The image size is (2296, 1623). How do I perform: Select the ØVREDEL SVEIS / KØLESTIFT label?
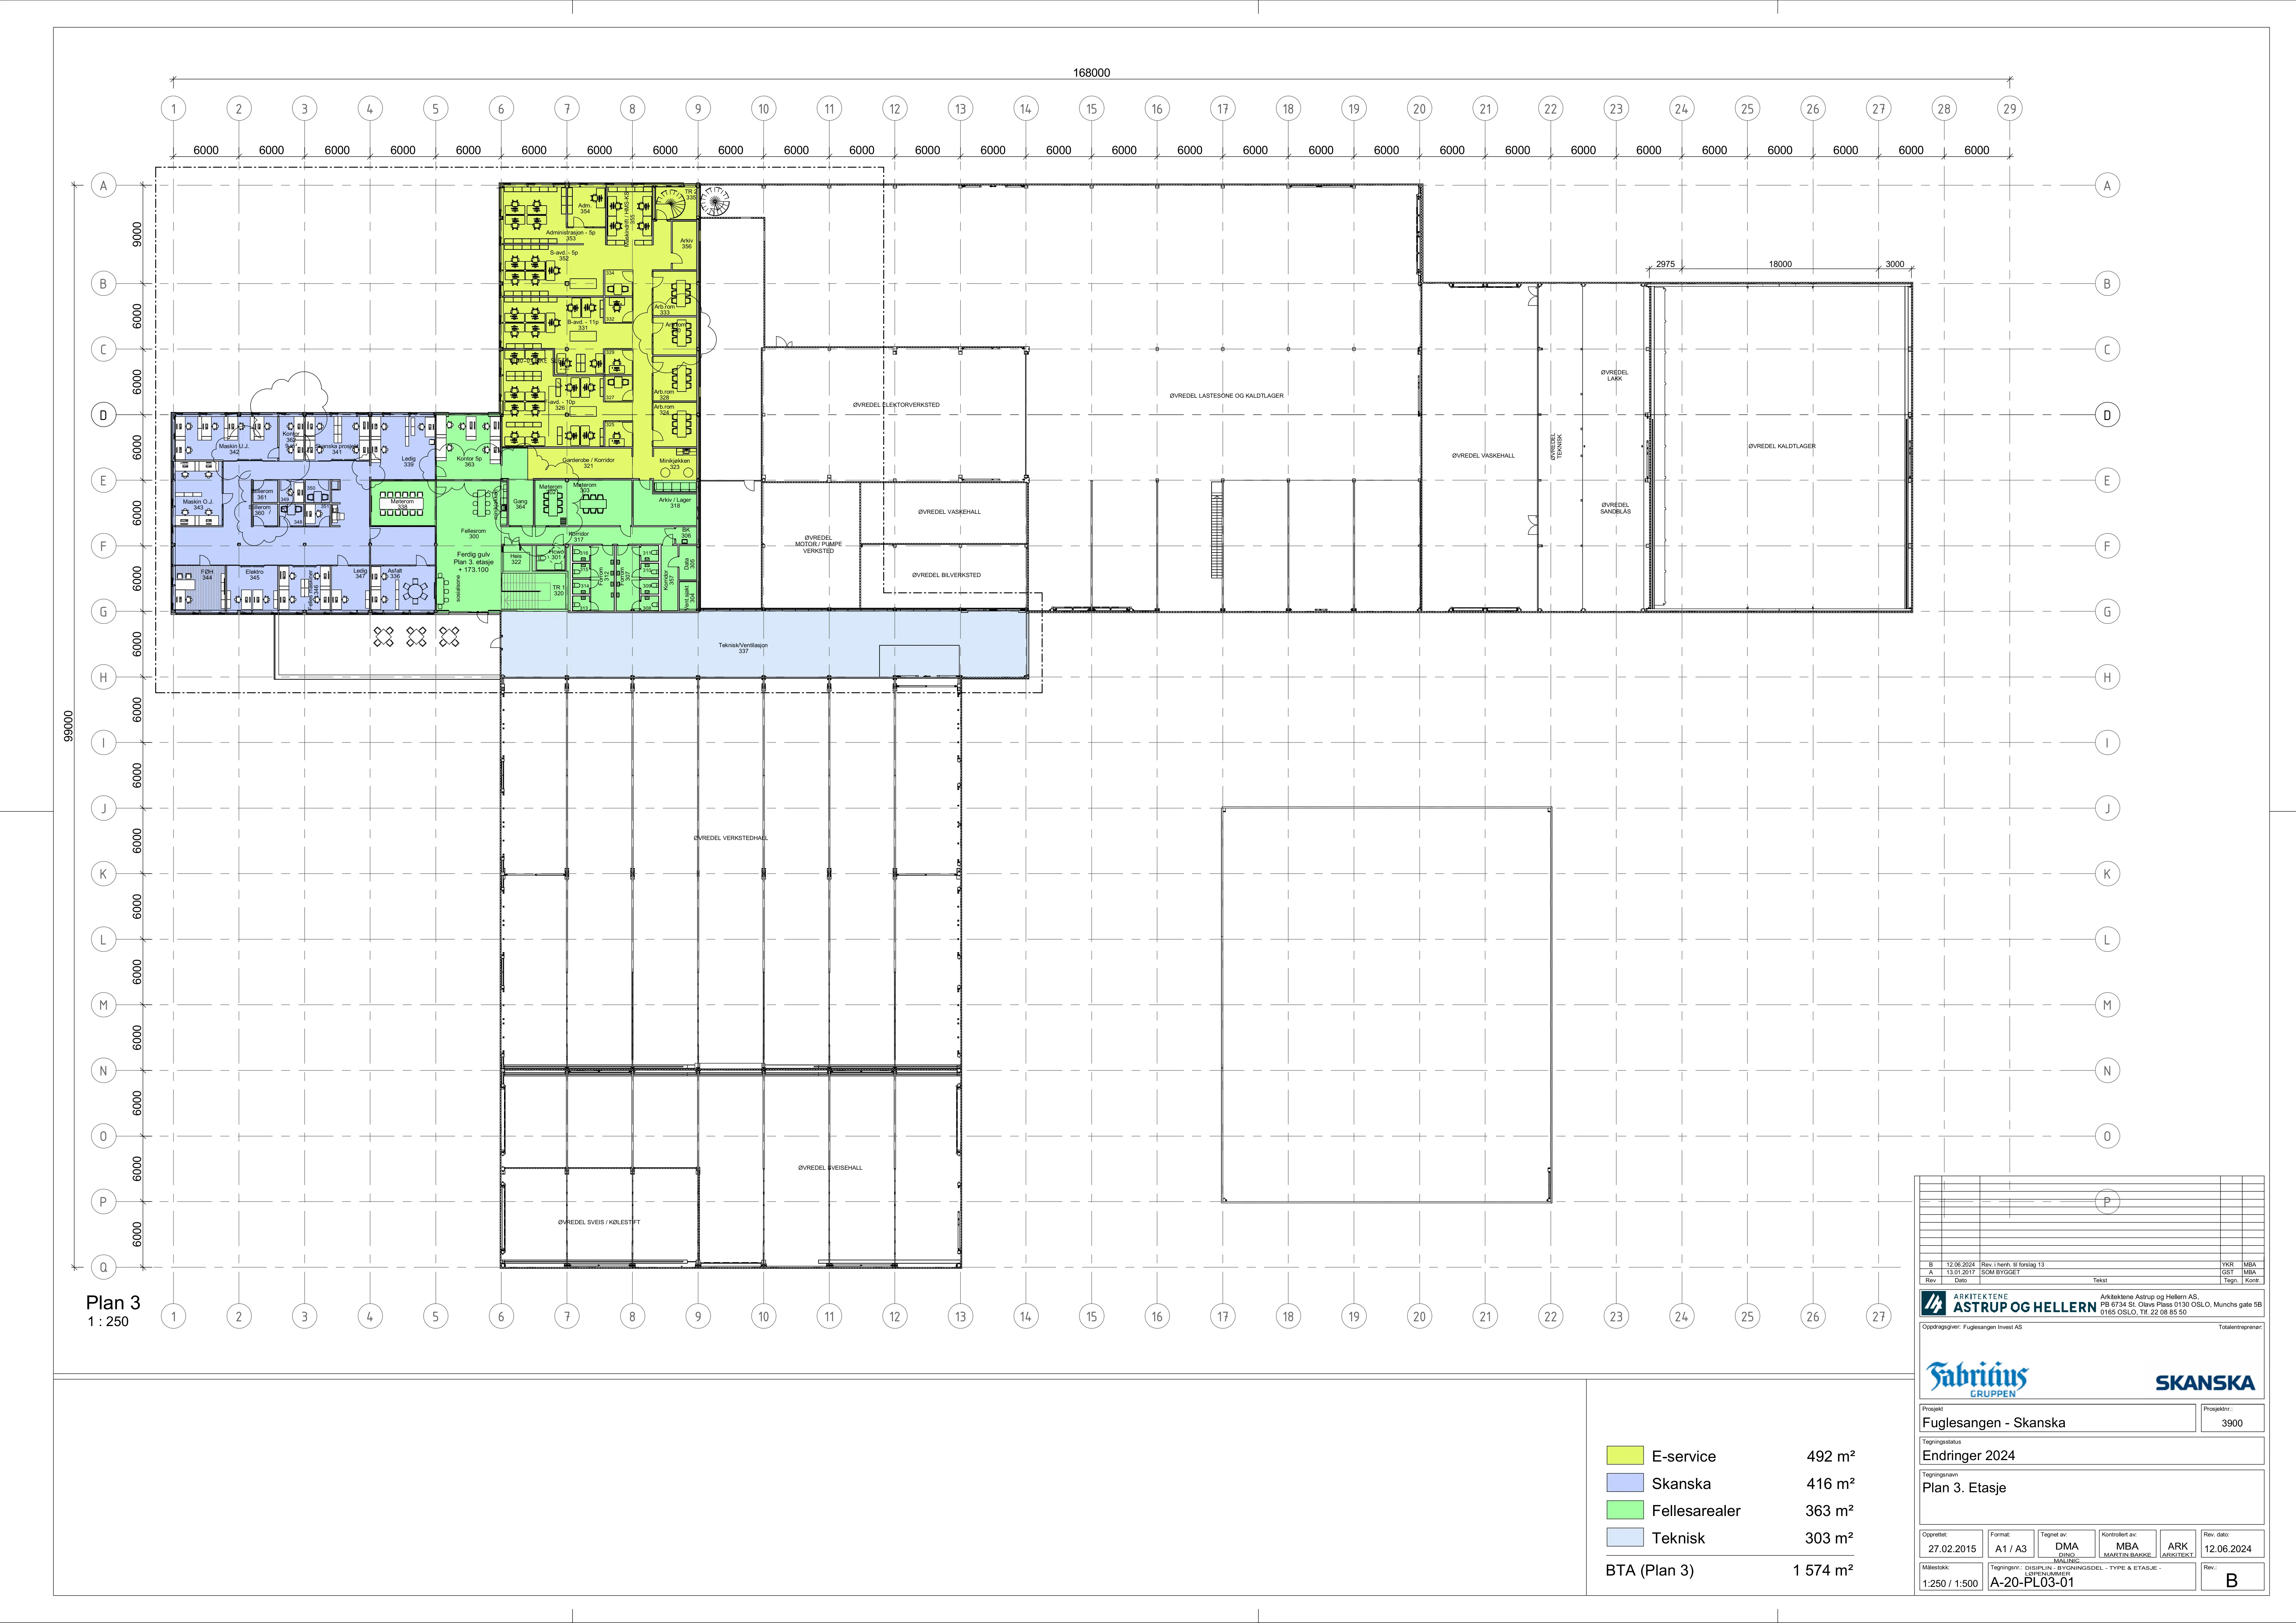click(599, 1222)
